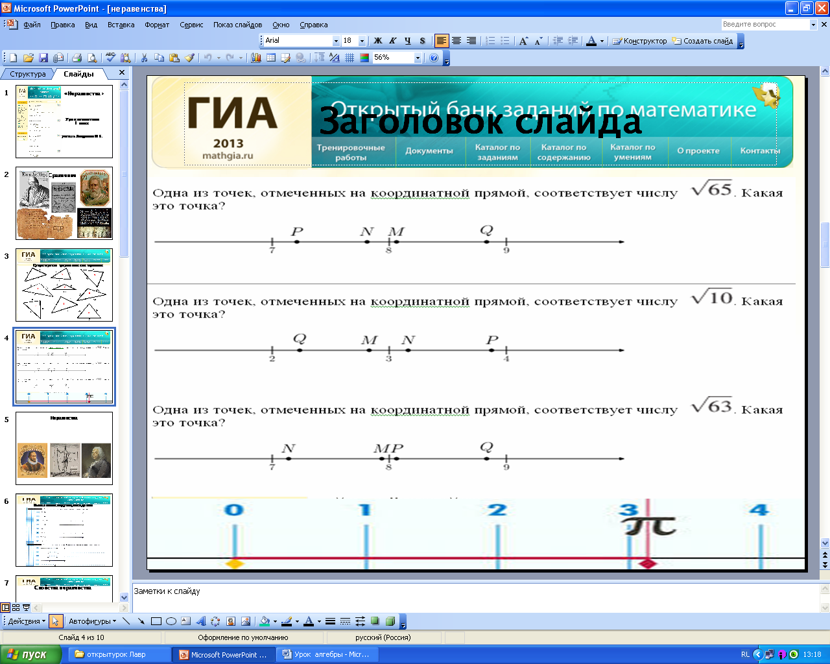Toggle Bold (Ж) formatting

coord(378,41)
